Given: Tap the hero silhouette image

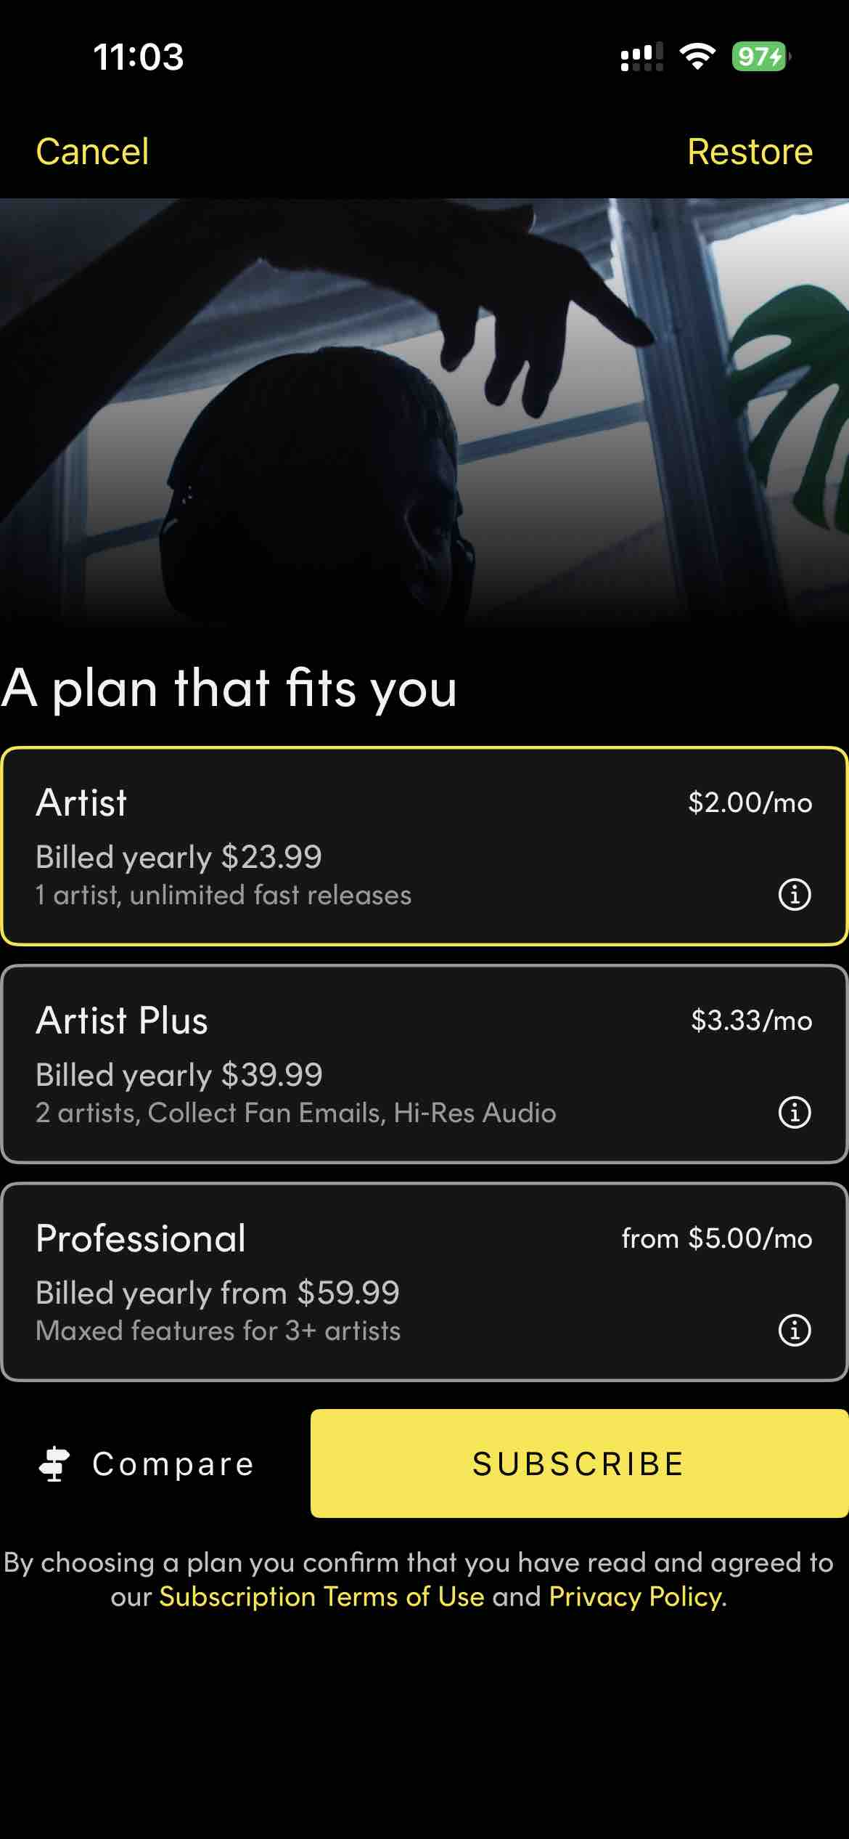Looking at the screenshot, I should 424,414.
